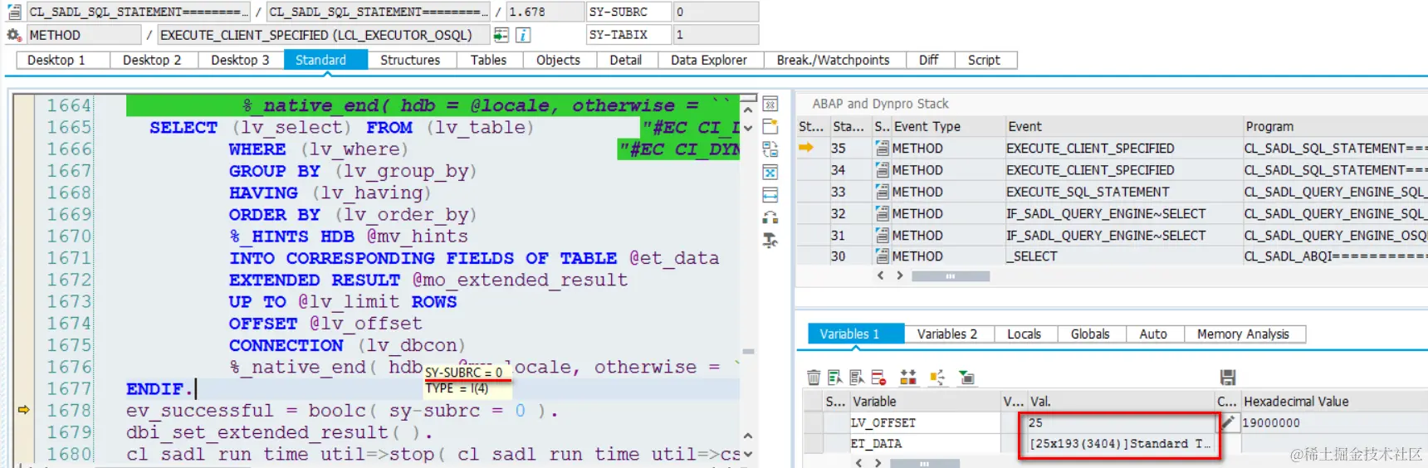The image size is (1428, 468).
Task: Click the full-width horizontal arrow tool icon
Action: click(770, 195)
